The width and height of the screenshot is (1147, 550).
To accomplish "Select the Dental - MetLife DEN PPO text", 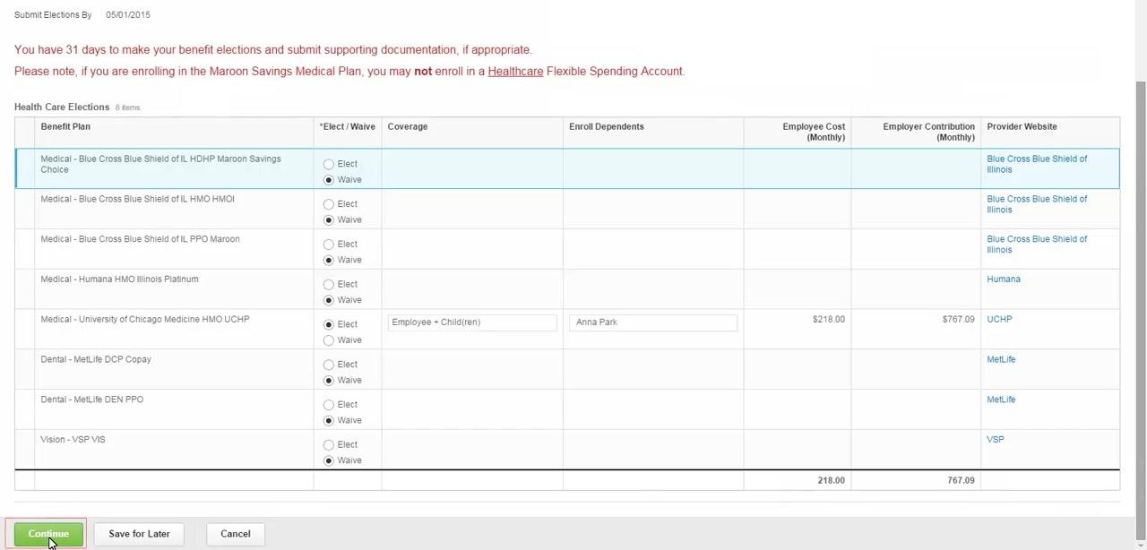I will [91, 400].
